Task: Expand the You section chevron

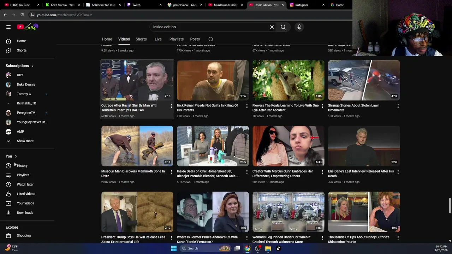Action: pyautogui.click(x=16, y=156)
